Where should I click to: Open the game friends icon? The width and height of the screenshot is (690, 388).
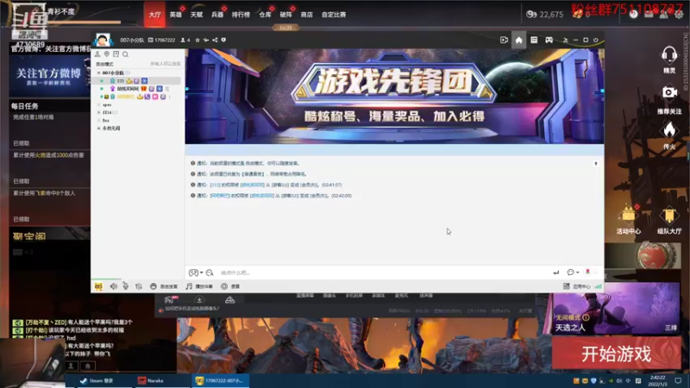coord(663,15)
